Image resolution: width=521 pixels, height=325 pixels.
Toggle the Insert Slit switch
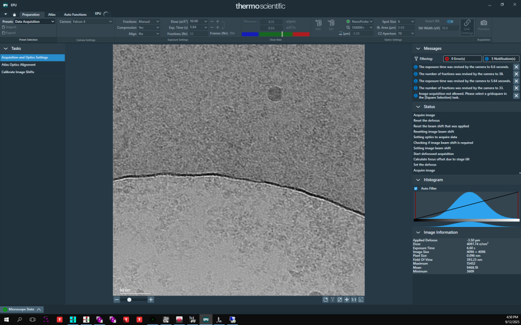click(x=450, y=21)
